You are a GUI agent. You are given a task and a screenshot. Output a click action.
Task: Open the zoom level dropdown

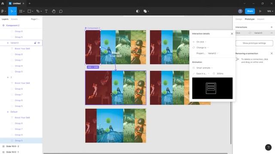point(270,11)
